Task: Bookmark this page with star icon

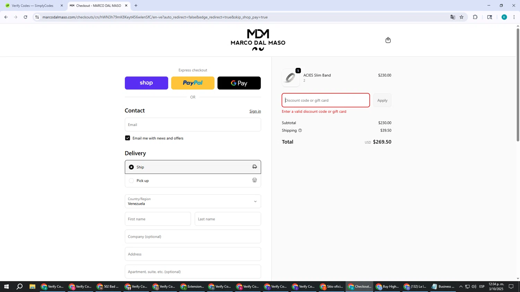Action: (461, 17)
